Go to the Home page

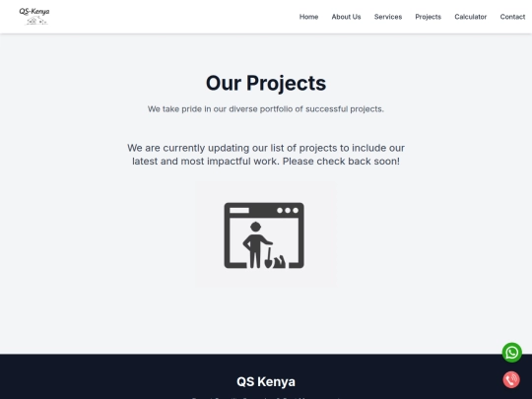308,17
